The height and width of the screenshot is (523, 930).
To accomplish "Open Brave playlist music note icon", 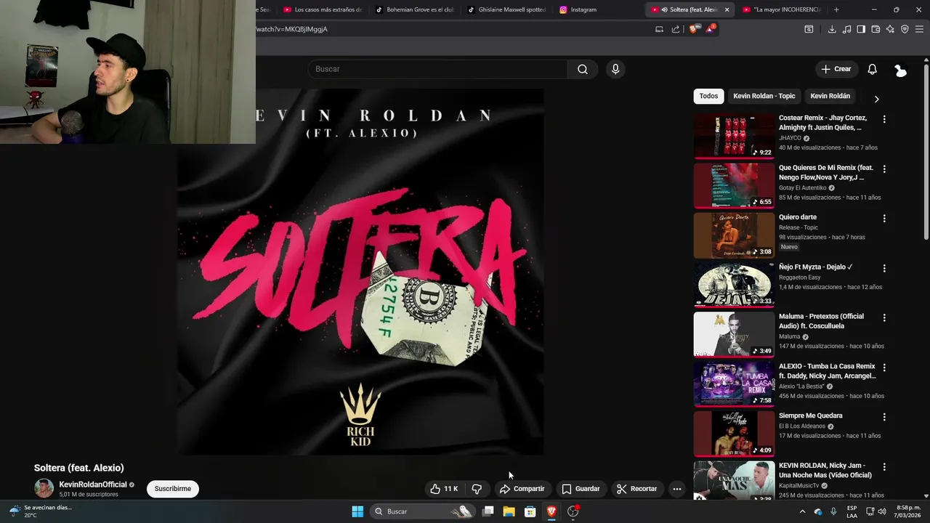I will (x=846, y=29).
